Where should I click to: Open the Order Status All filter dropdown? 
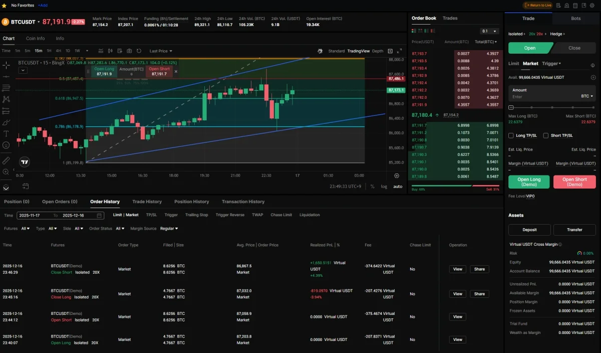click(120, 228)
